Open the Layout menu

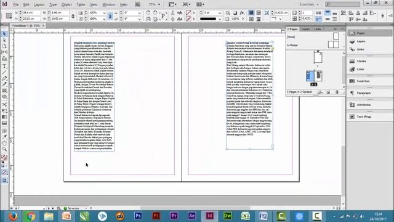click(x=39, y=4)
